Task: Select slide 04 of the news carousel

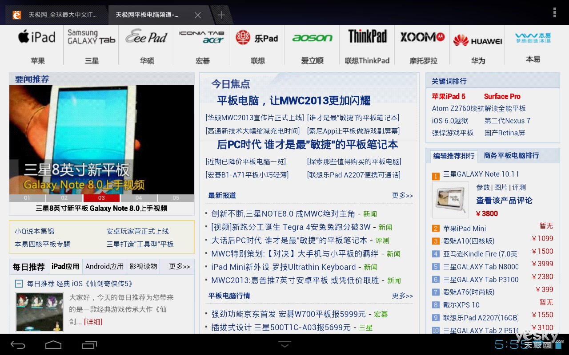Action: (x=139, y=198)
